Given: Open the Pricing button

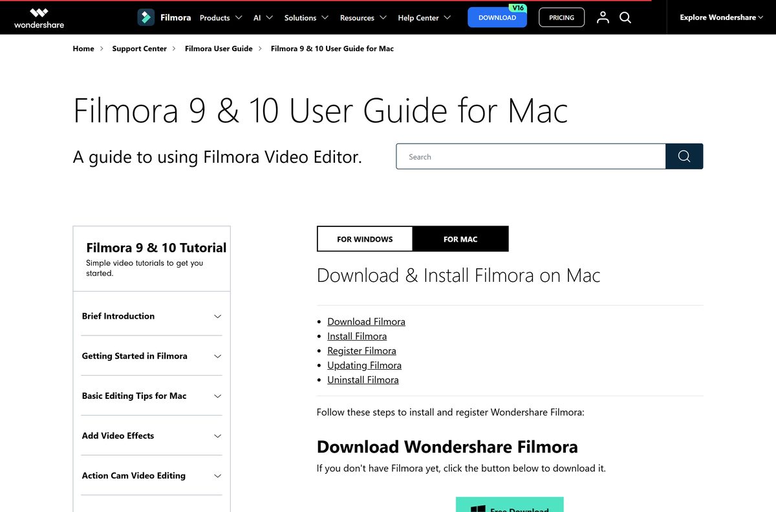Looking at the screenshot, I should pyautogui.click(x=561, y=17).
